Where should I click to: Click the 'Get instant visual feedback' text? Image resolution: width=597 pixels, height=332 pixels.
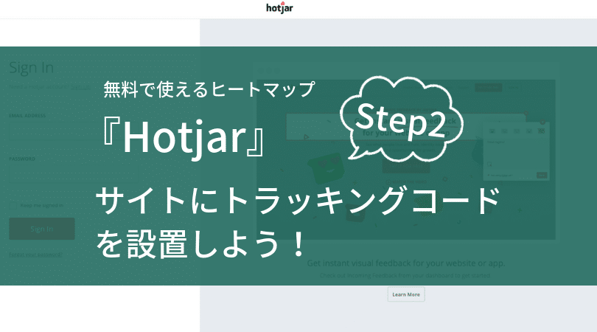coord(406,263)
